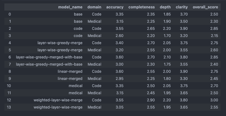Click 'weighted-layer-wise-merge' in row 13

point(58,107)
